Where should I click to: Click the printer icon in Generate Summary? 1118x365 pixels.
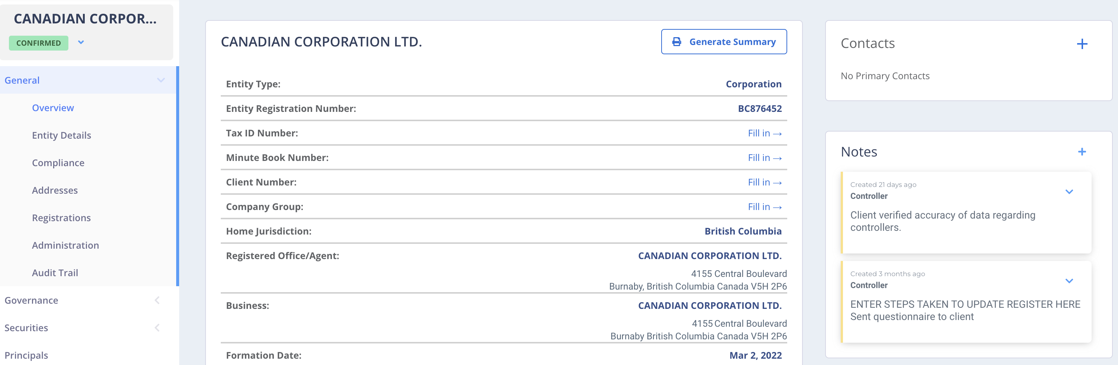[676, 42]
